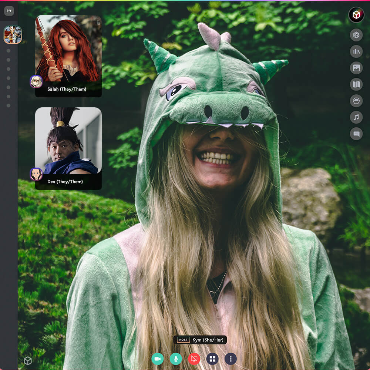Open the d20 dice roller panel

click(356, 35)
